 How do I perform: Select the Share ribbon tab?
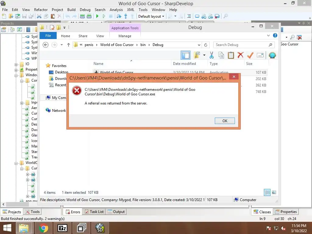pyautogui.click(x=83, y=36)
